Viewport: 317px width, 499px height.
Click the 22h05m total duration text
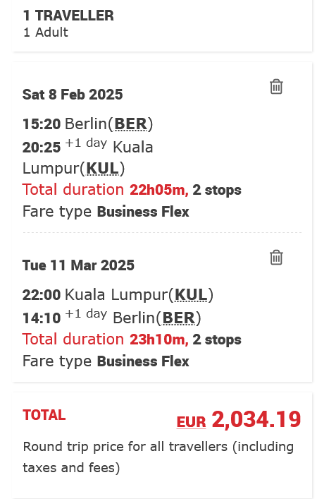tap(158, 190)
